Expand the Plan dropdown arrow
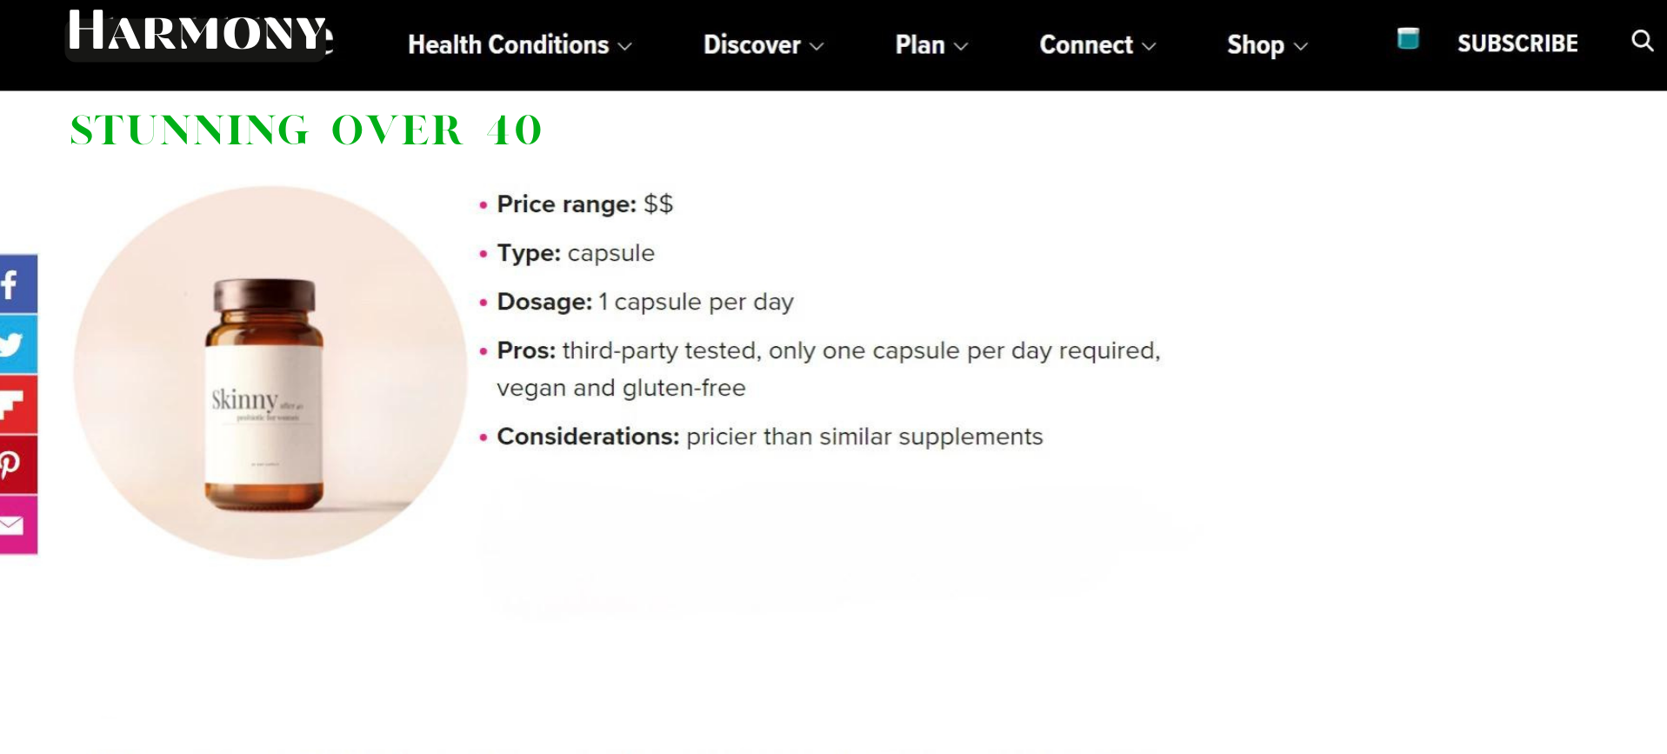This screenshot has height=754, width=1667. 961,47
